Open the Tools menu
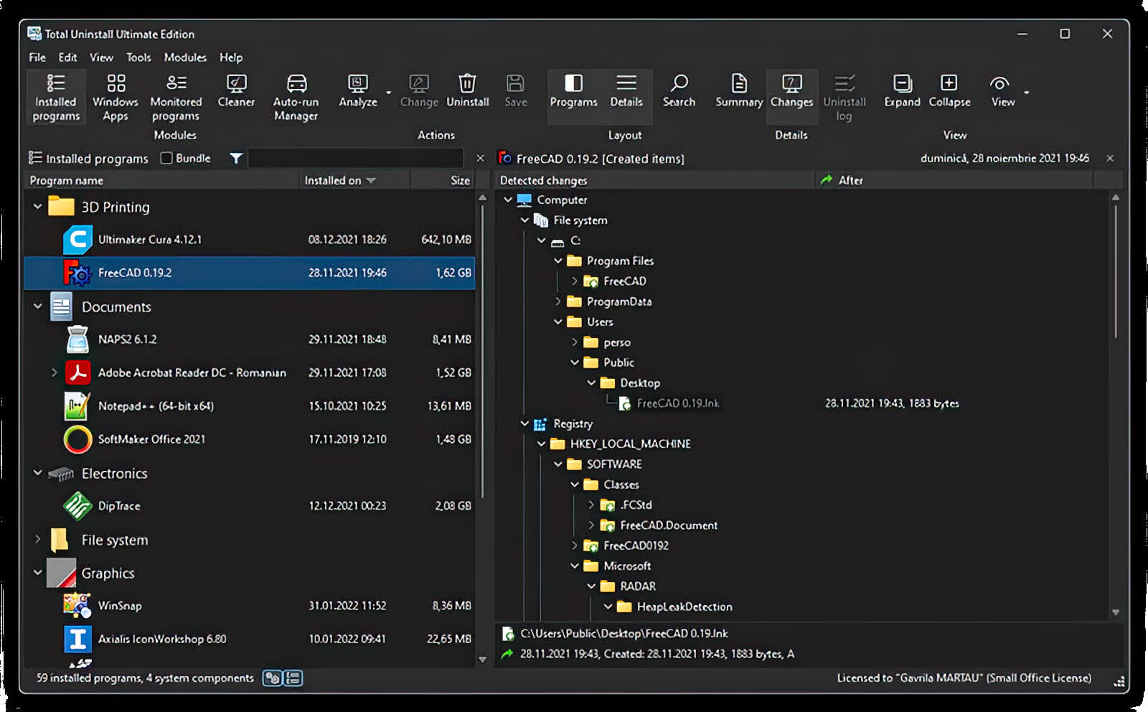 click(138, 57)
